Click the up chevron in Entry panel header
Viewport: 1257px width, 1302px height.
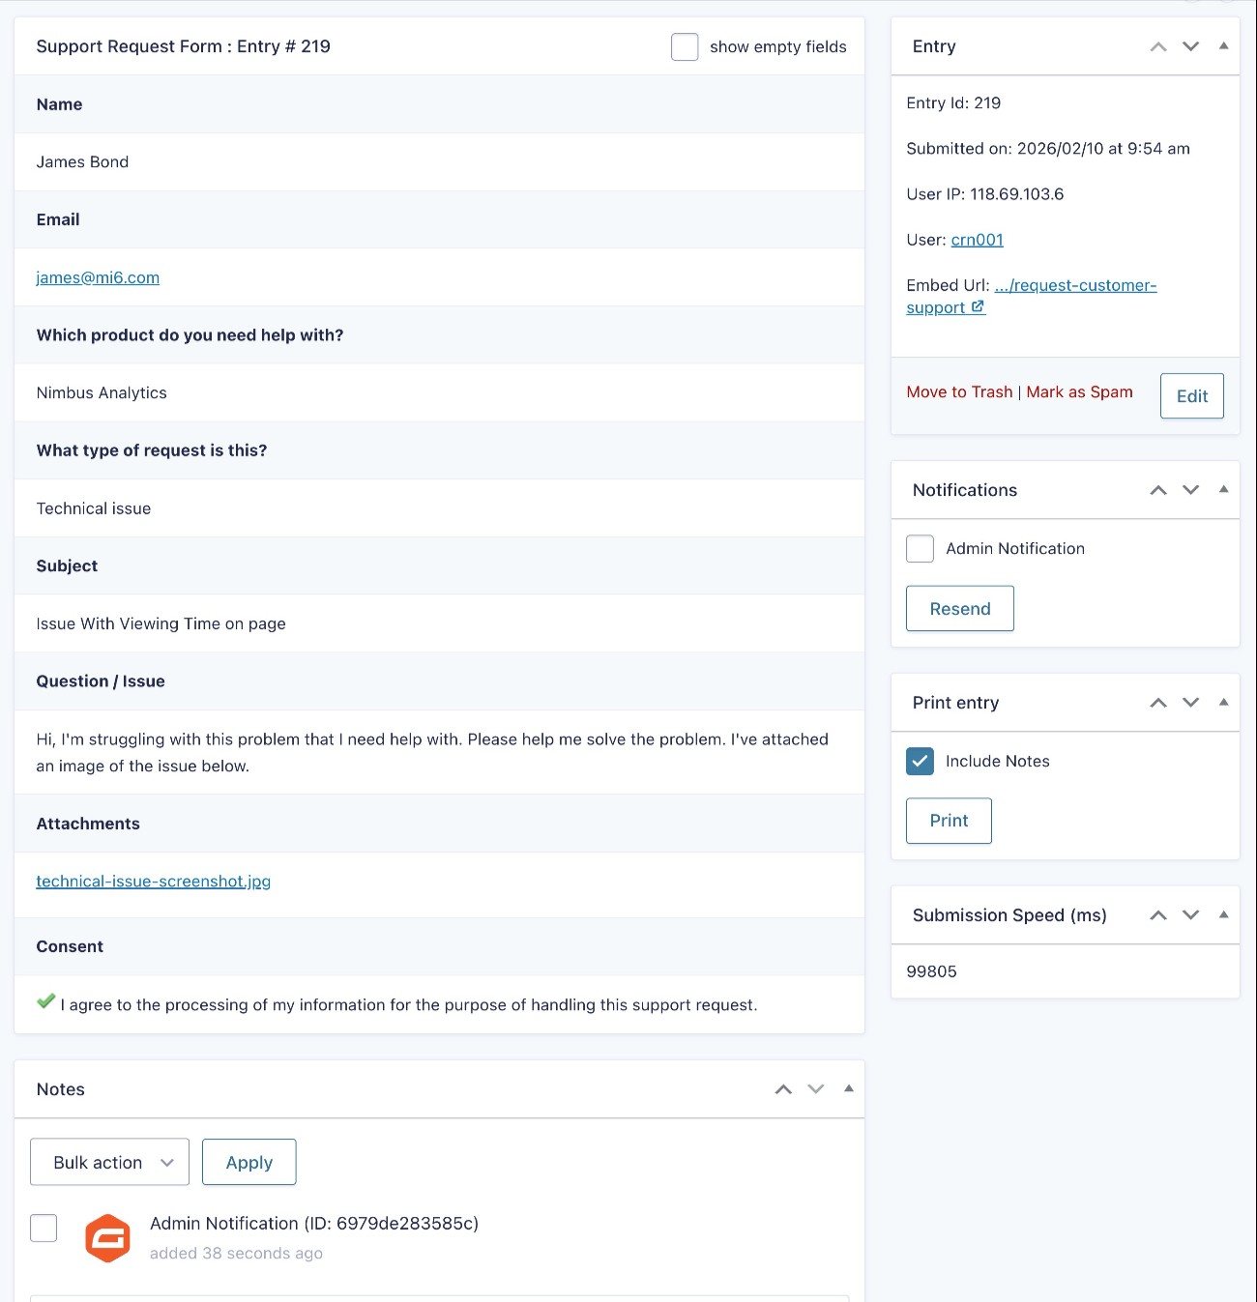point(1157,45)
